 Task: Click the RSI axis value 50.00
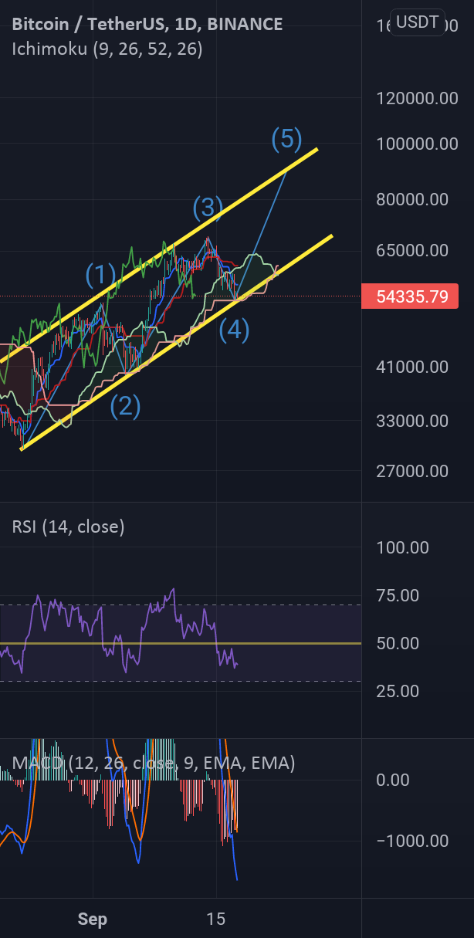pos(398,643)
